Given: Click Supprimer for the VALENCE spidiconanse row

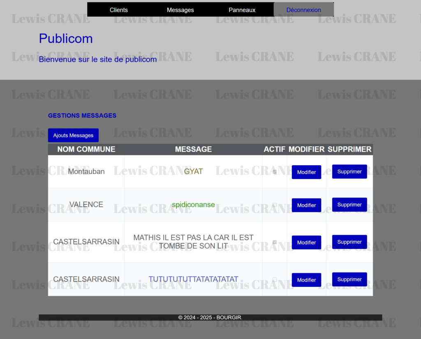Looking at the screenshot, I should pos(349,205).
